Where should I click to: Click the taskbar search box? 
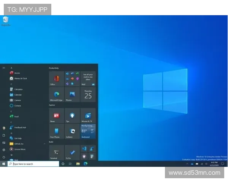33,164
